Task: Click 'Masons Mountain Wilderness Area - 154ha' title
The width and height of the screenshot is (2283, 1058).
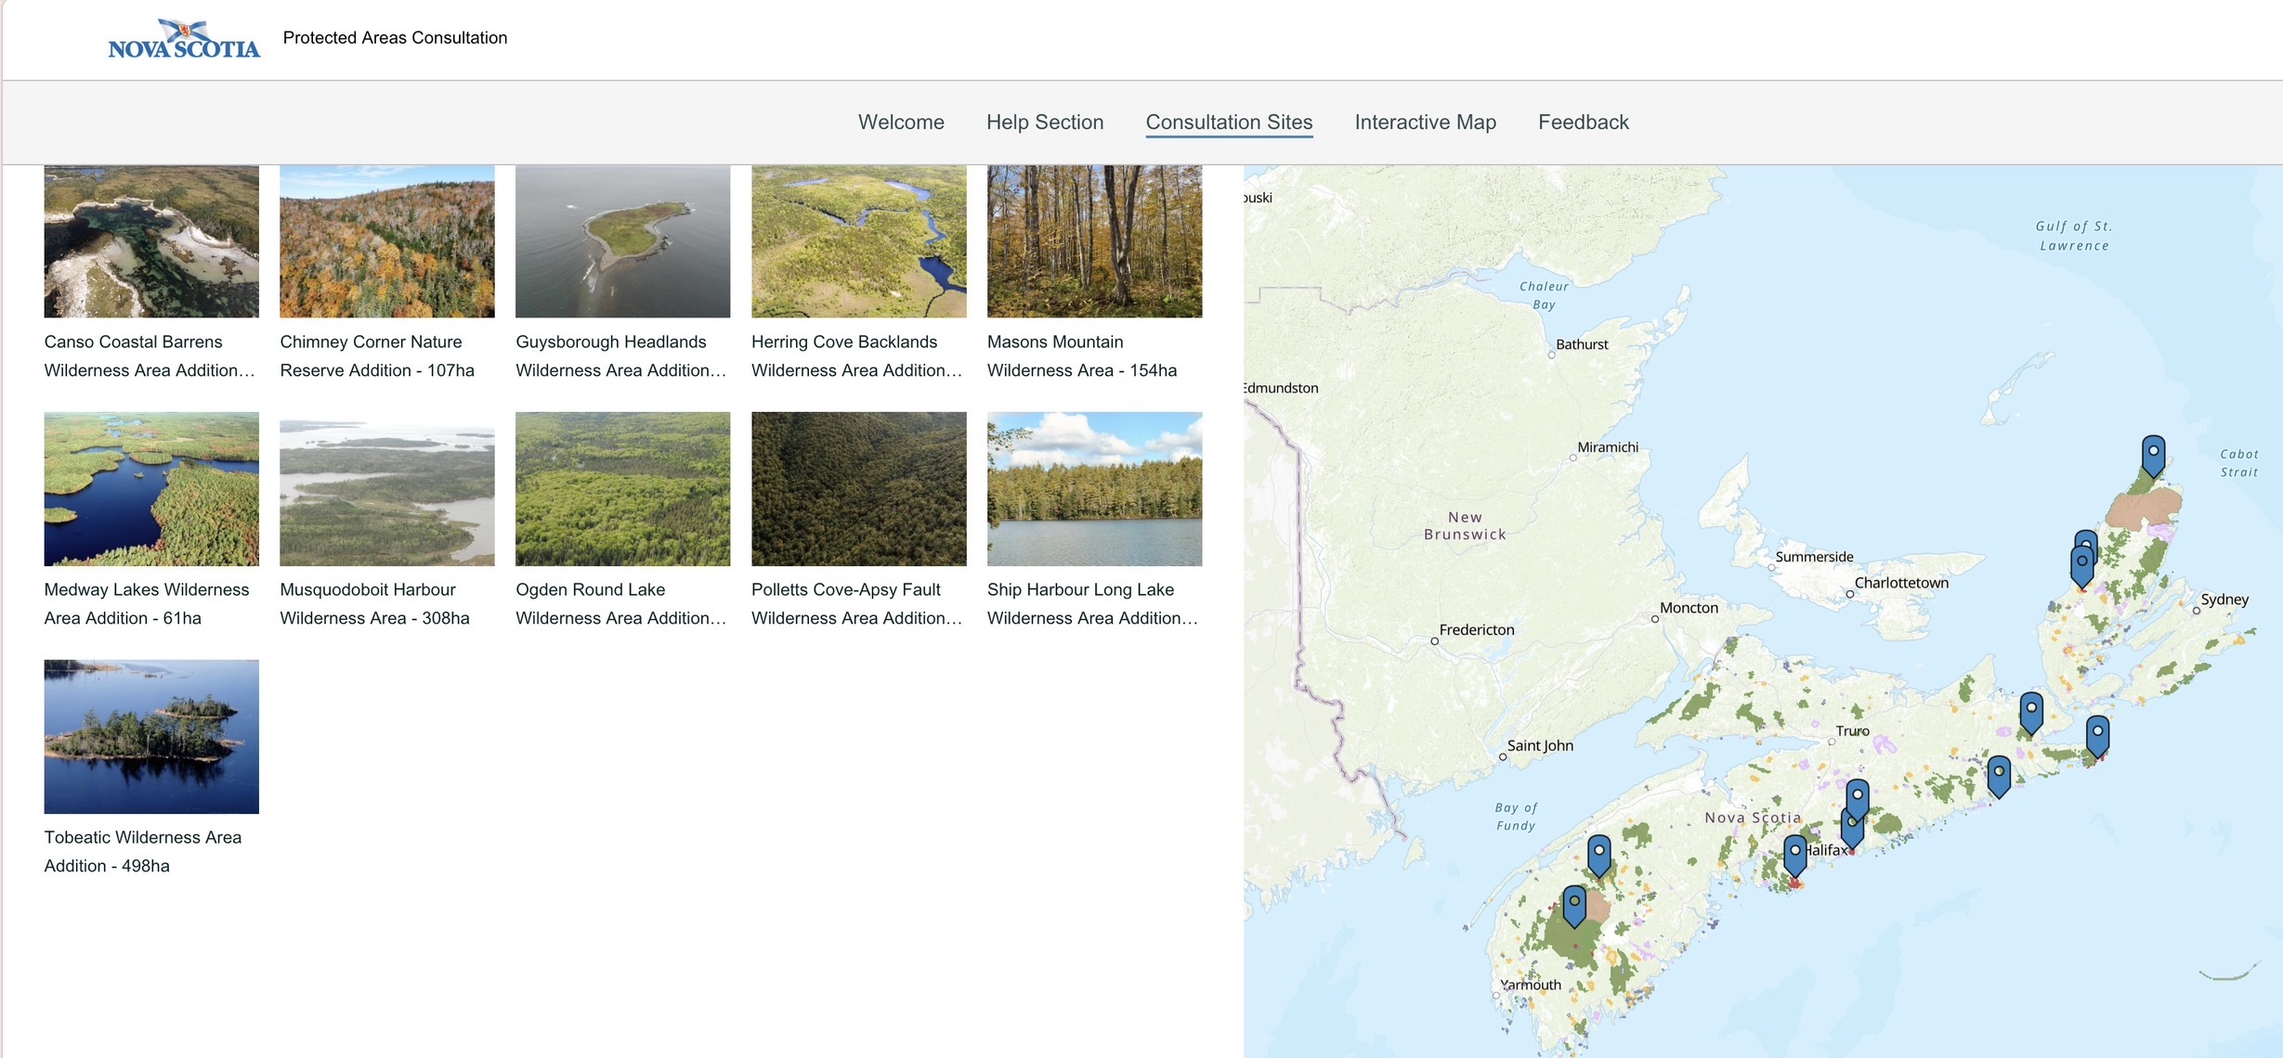Action: tap(1082, 356)
